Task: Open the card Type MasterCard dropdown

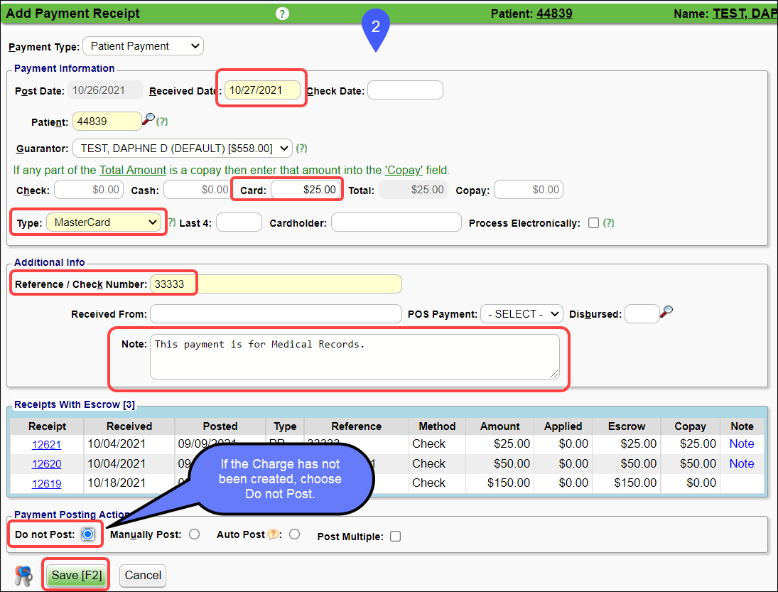Action: point(104,222)
